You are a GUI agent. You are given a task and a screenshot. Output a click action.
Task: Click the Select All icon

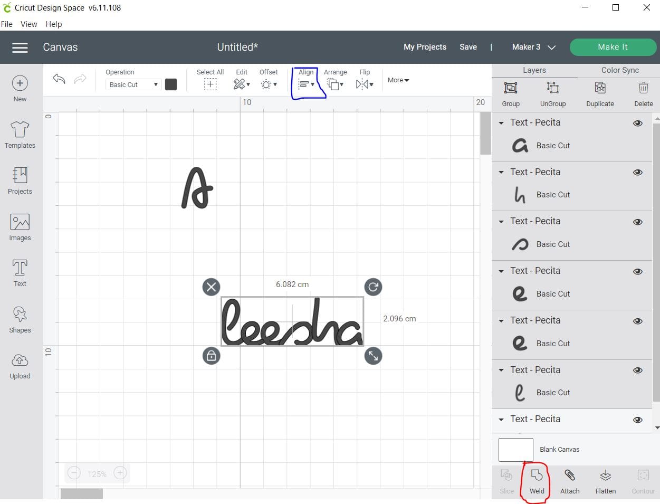tap(210, 84)
